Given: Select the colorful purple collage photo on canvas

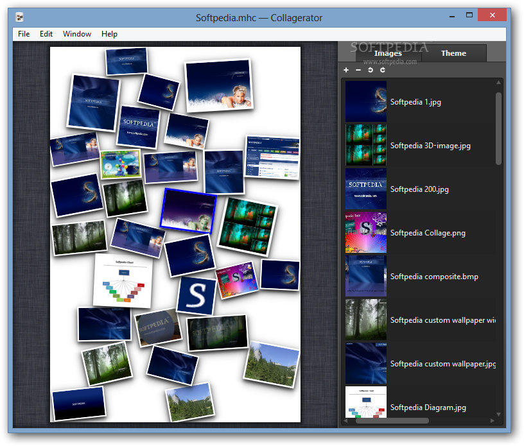Looking at the screenshot, I should tap(236, 280).
